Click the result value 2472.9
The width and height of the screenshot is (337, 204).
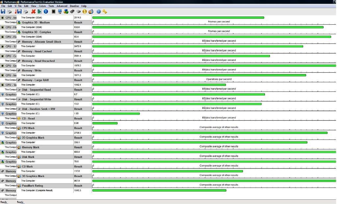pyautogui.click(x=77, y=46)
